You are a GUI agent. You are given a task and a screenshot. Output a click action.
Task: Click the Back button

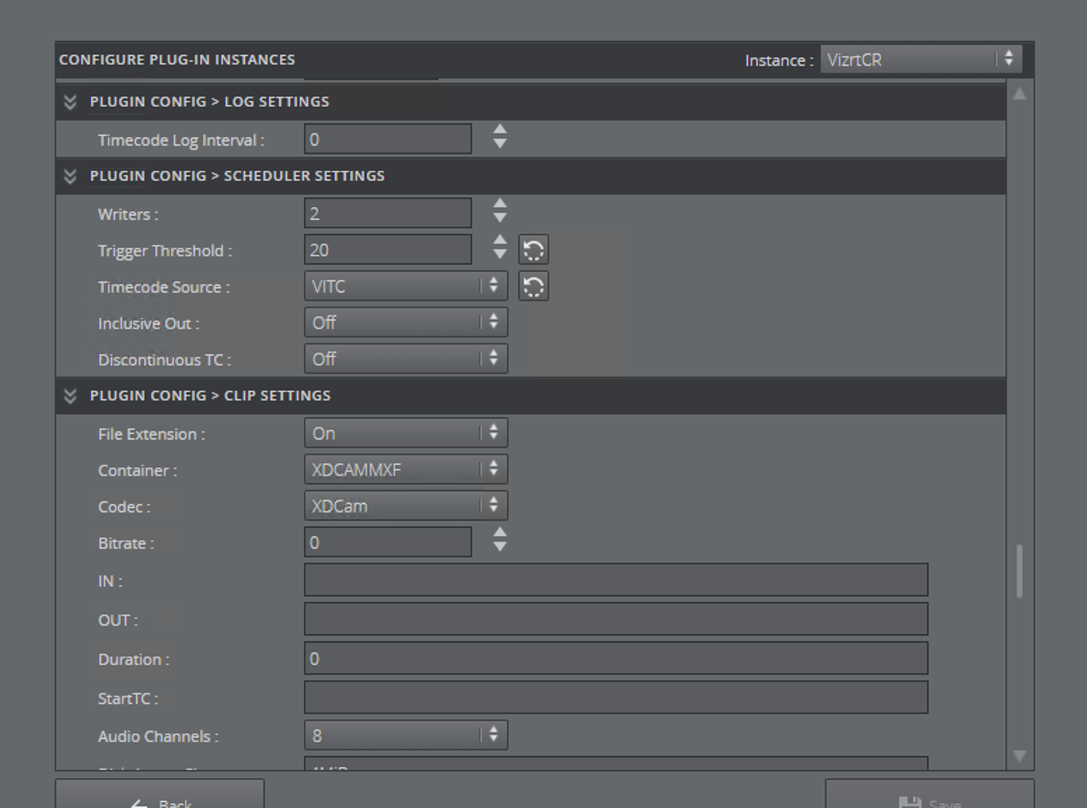click(160, 798)
